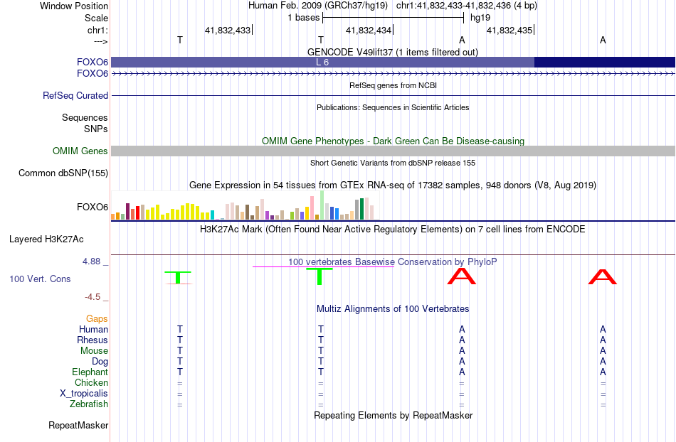Open the GTEx Gene Expression track title
The width and height of the screenshot is (676, 442).
click(x=393, y=185)
